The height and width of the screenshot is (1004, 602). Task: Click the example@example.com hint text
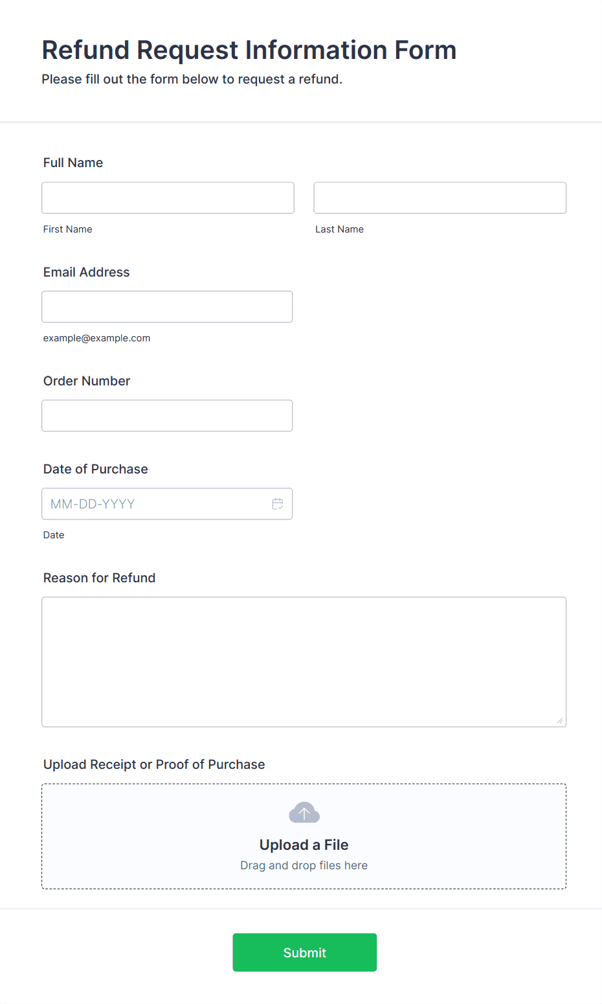click(96, 338)
